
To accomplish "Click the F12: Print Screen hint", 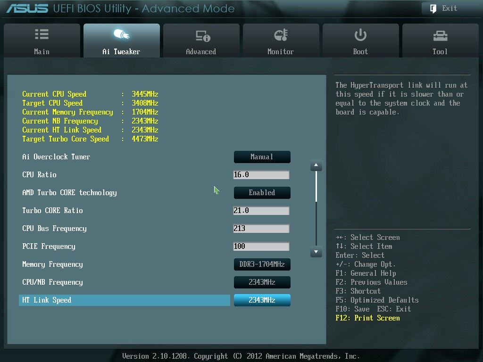I will (368, 318).
